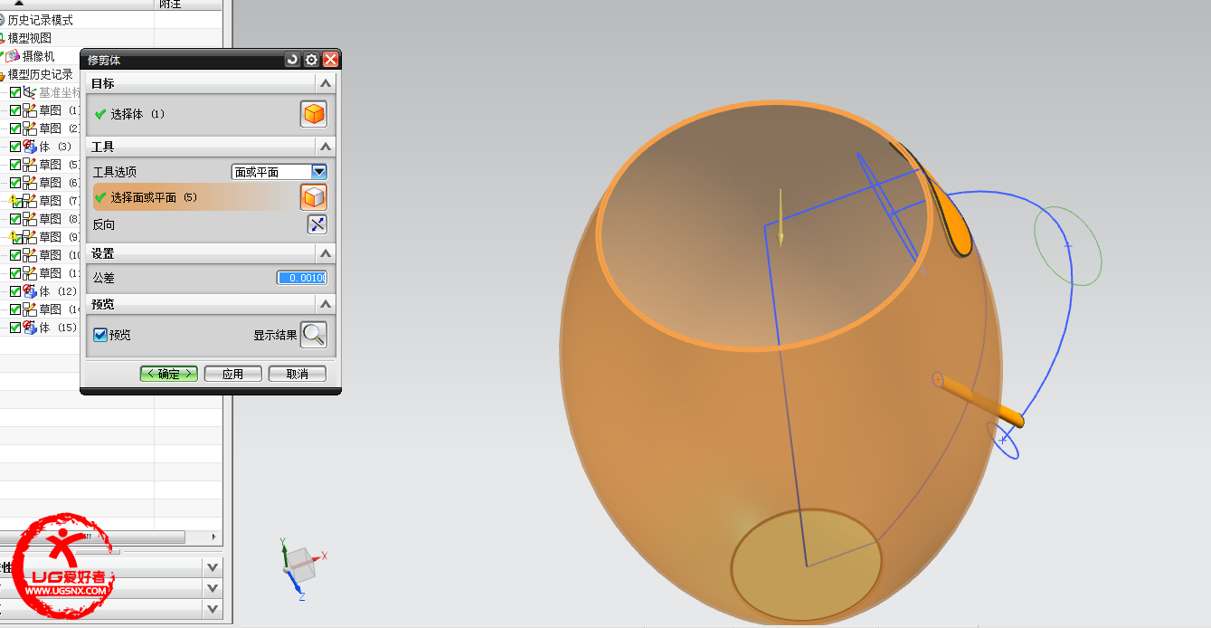Select the 草图 (7) row text
Viewport: 1211px width, 628px height.
(61, 201)
